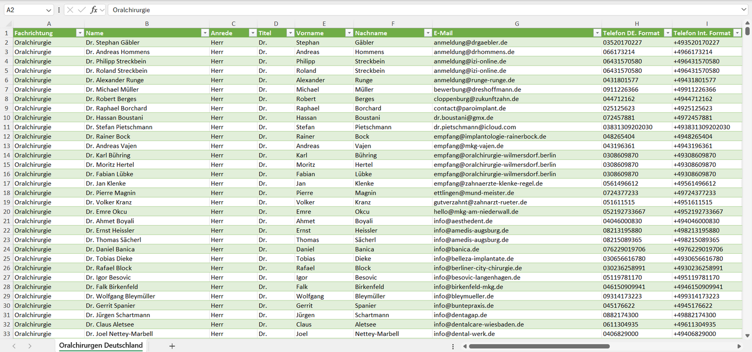752x352 pixels.
Task: Click the Enter checkmark in formula bar
Action: click(x=82, y=10)
